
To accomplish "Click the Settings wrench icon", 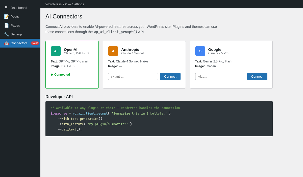I will 6,34.
